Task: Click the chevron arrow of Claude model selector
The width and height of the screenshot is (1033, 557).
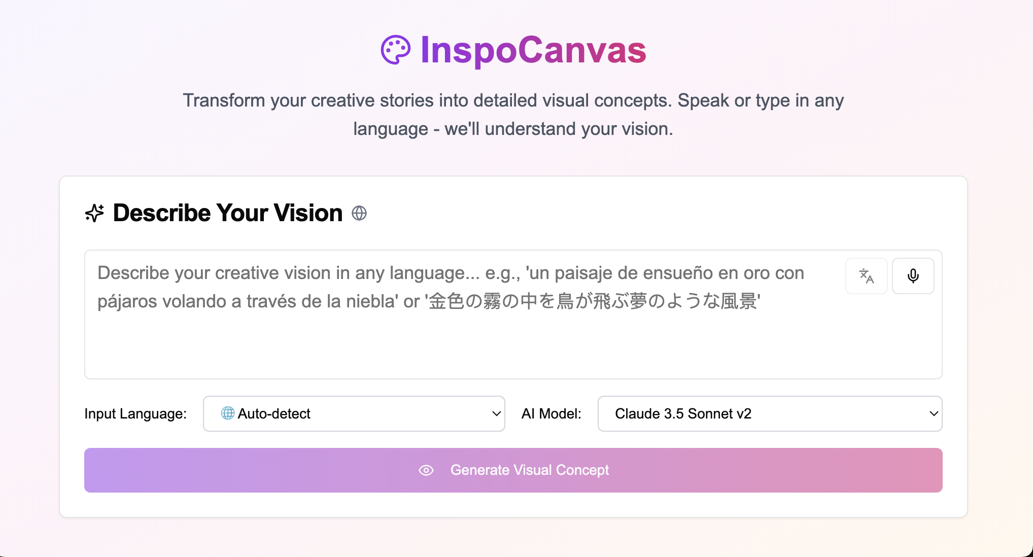Action: pyautogui.click(x=934, y=413)
